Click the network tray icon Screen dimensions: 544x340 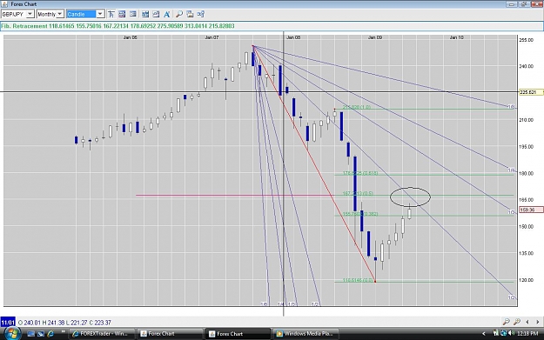[504, 333]
